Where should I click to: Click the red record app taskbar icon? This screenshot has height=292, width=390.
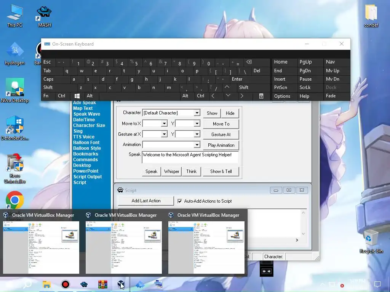pos(66,284)
